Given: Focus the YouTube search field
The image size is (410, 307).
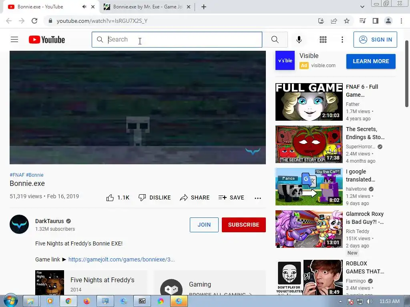Looking at the screenshot, I should point(177,40).
